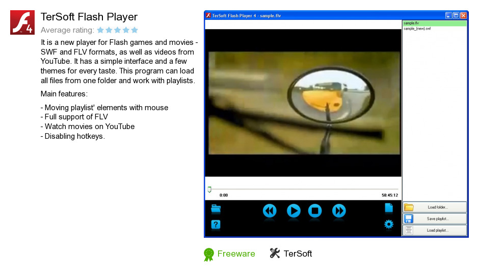479x277 pixels.
Task: Open the TerSoft developer link
Action: point(298,254)
